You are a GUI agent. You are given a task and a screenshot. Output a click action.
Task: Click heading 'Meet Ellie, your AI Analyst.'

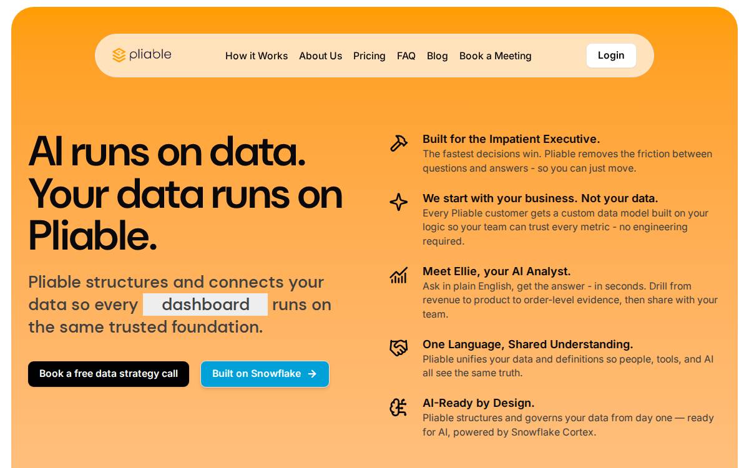coord(497,271)
